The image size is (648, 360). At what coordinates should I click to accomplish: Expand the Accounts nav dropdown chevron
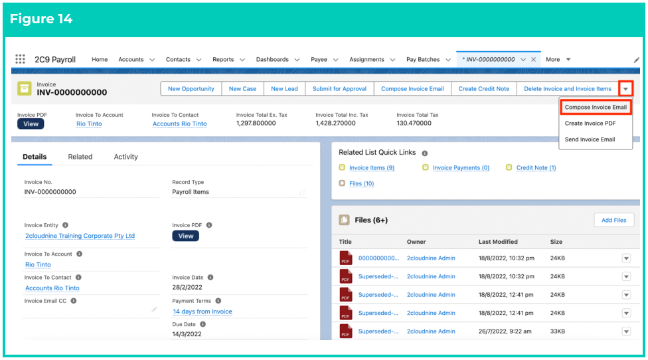(152, 60)
